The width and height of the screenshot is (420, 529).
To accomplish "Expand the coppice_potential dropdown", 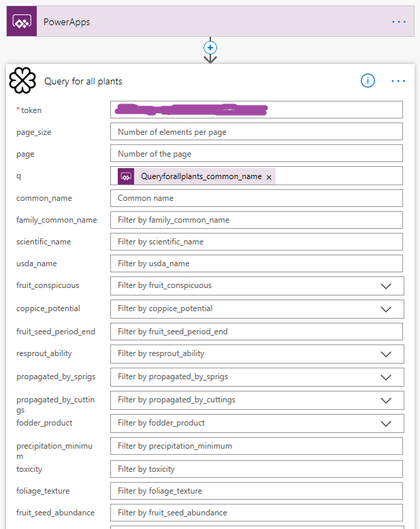I will point(386,309).
